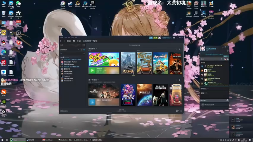Open the 商店 (Store) tab
Viewport: 253px width, 142px height.
point(69,41)
